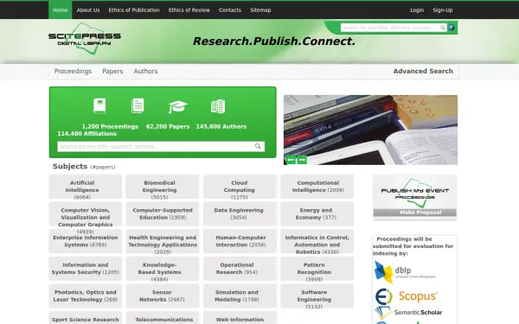Click the Authors graduation cap icon

tap(177, 107)
